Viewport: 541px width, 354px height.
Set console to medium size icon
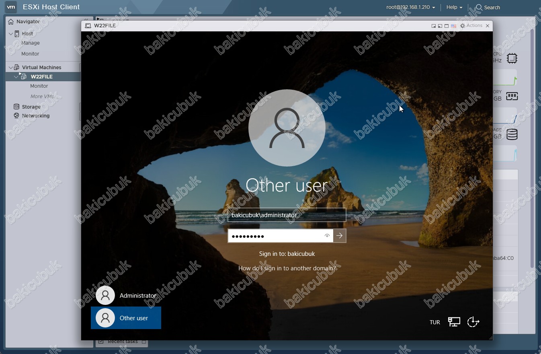tap(440, 26)
